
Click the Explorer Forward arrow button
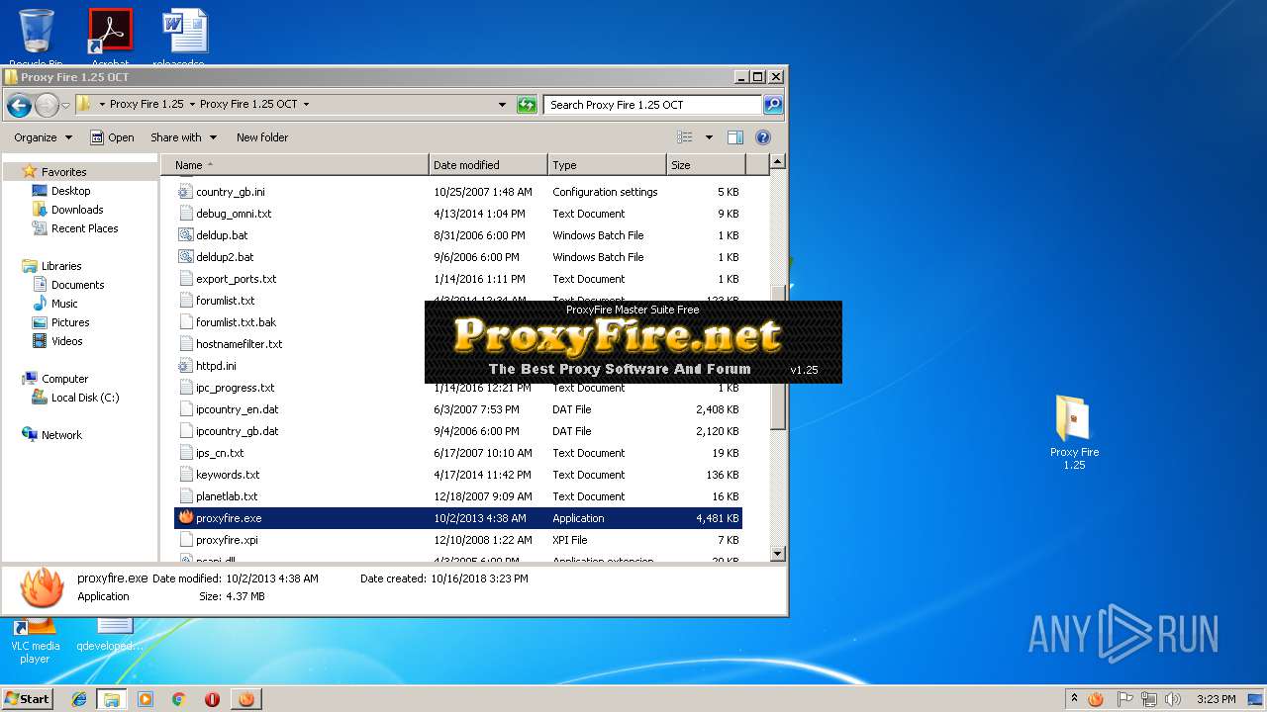47,105
